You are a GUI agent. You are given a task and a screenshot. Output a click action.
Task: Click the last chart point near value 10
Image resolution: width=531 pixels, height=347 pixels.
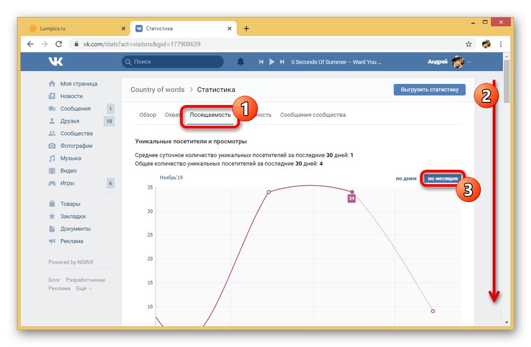pos(433,311)
